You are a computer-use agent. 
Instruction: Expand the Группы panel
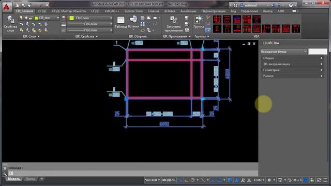coord(202,37)
